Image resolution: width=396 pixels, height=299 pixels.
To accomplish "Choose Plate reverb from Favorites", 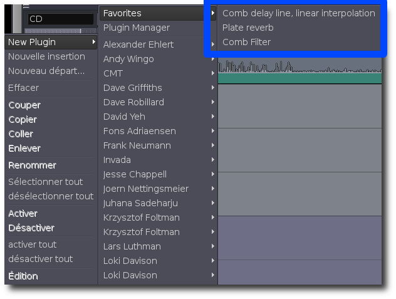I will (248, 28).
